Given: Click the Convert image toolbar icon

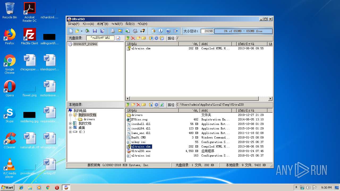Looking at the screenshot, I should pyautogui.click(x=127, y=31).
